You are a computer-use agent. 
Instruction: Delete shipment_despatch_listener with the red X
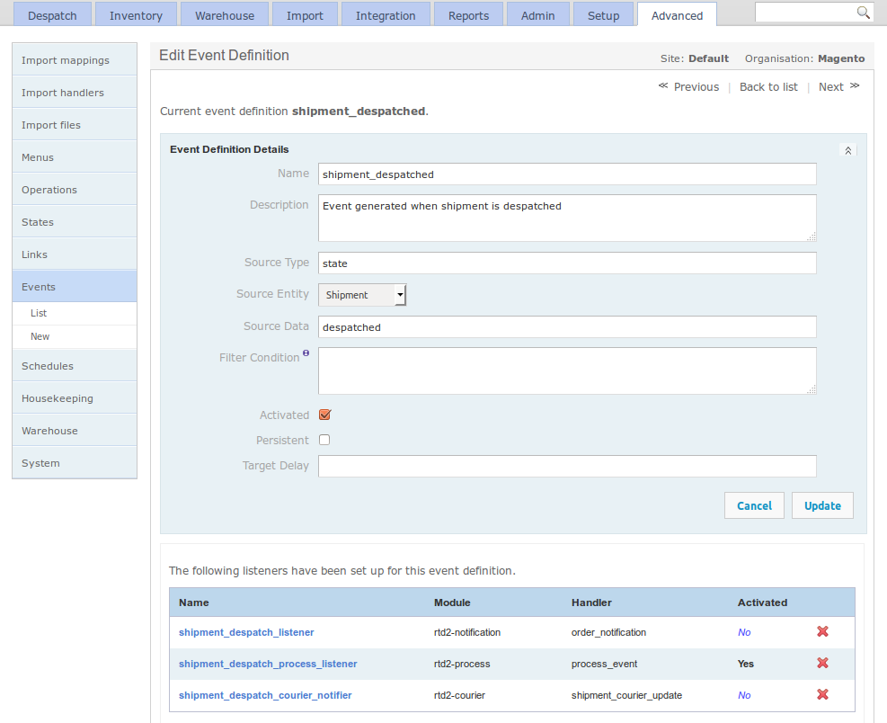pyautogui.click(x=822, y=631)
